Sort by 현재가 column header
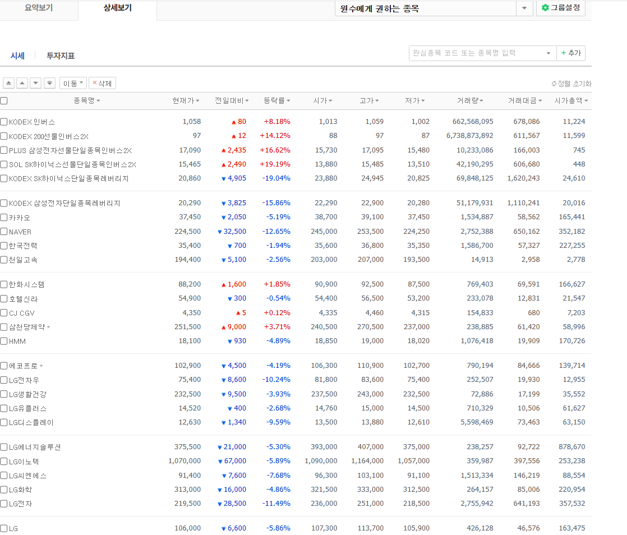Screen dimensions: 627x535 pos(186,100)
